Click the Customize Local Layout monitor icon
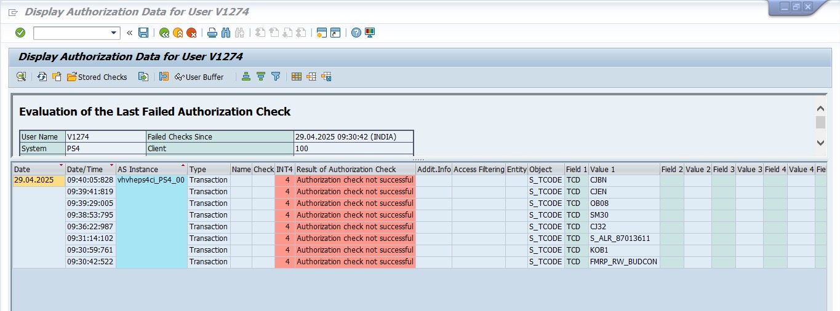Screen dimensions: 840x311 click(x=370, y=33)
